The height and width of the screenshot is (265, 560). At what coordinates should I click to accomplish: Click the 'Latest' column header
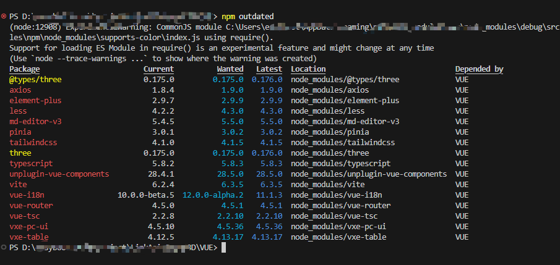(269, 69)
